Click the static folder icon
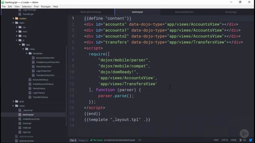The height and width of the screenshot is (143, 255). tap(17, 23)
